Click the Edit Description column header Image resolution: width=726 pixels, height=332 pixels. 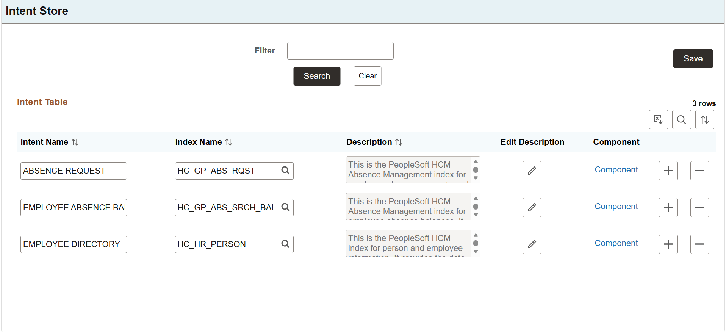click(532, 142)
